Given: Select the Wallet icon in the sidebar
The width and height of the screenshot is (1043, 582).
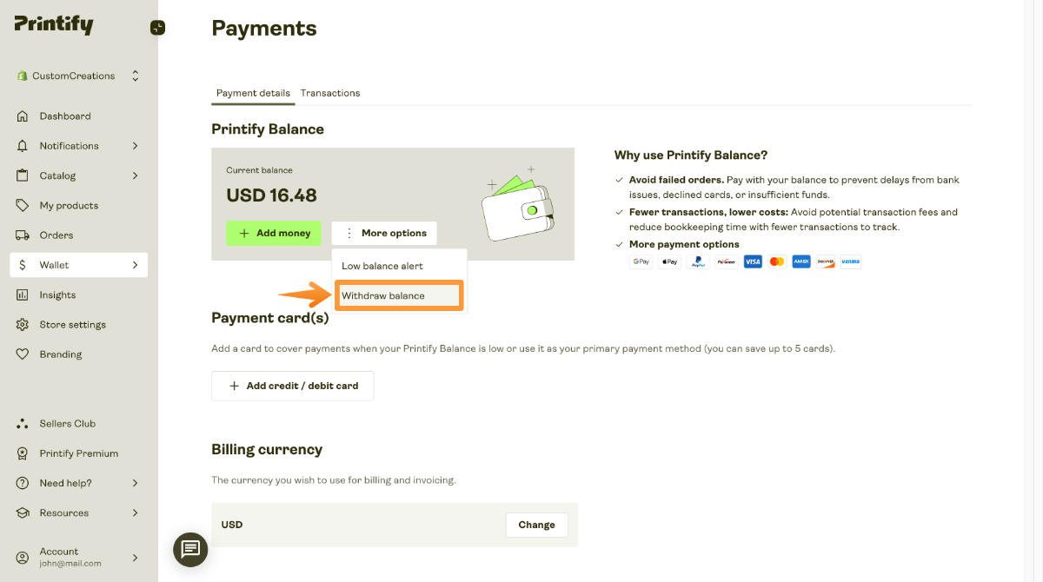Looking at the screenshot, I should (x=22, y=264).
